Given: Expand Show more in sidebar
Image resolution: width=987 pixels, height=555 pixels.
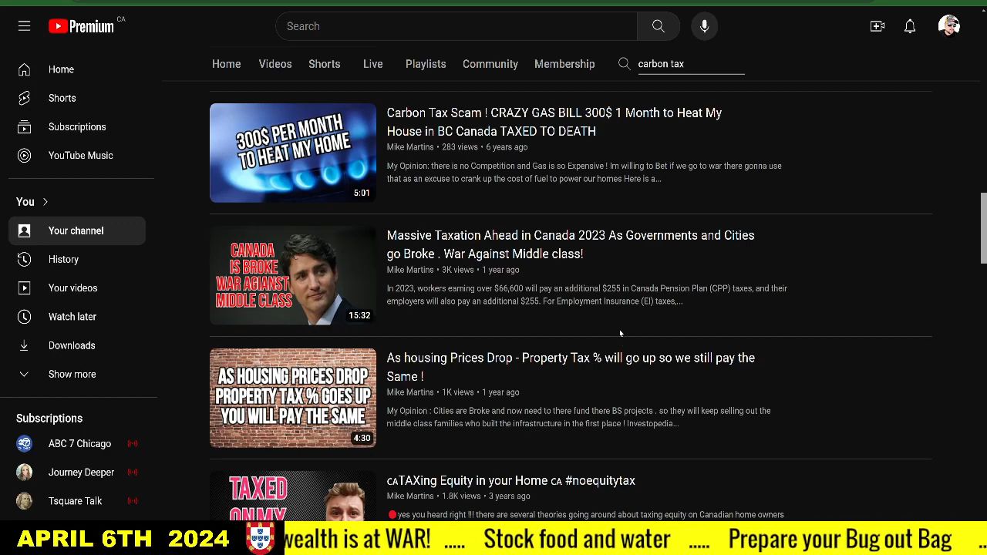Looking at the screenshot, I should (x=72, y=374).
